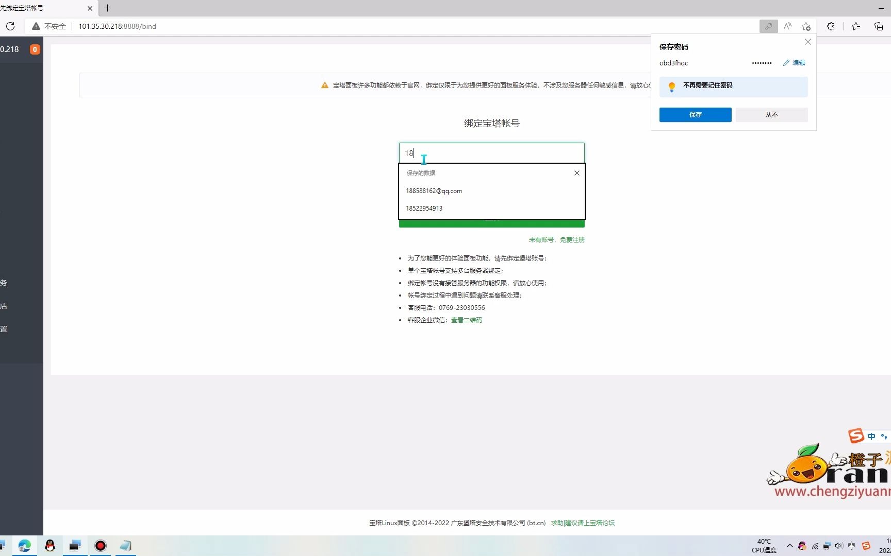The image size is (891, 556).
Task: Click customer service phone 0769-23030556 text
Action: pyautogui.click(x=461, y=308)
